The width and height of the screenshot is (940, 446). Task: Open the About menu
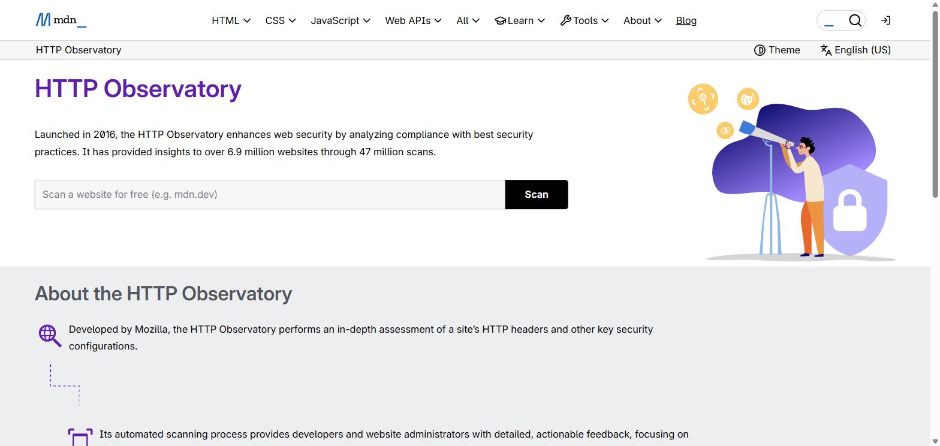point(642,20)
